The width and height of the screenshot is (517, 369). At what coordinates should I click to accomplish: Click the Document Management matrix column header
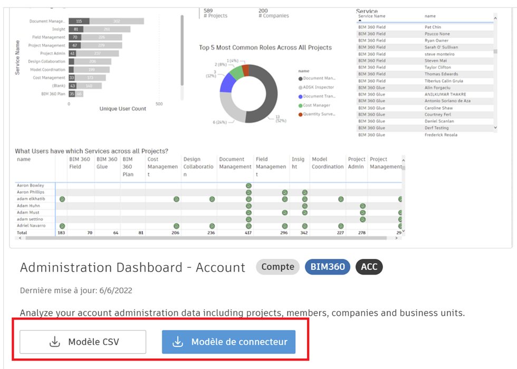point(235,163)
